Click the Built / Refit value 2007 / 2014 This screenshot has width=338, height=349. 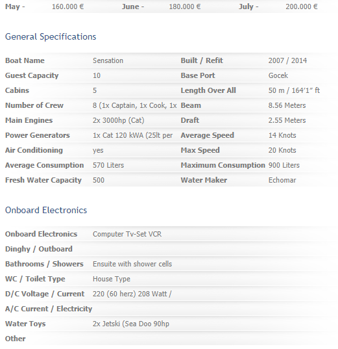pos(287,60)
